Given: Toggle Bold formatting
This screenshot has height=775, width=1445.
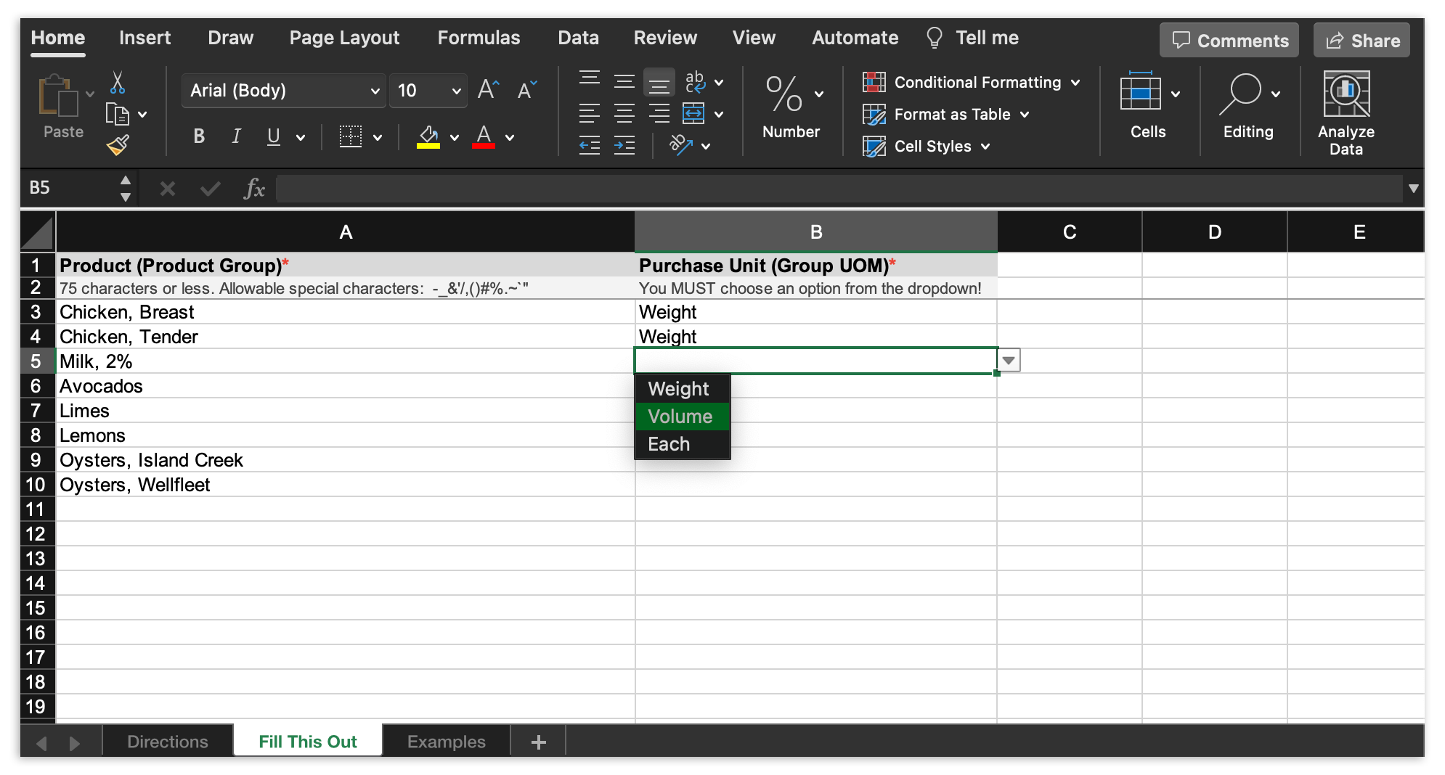Looking at the screenshot, I should point(199,136).
